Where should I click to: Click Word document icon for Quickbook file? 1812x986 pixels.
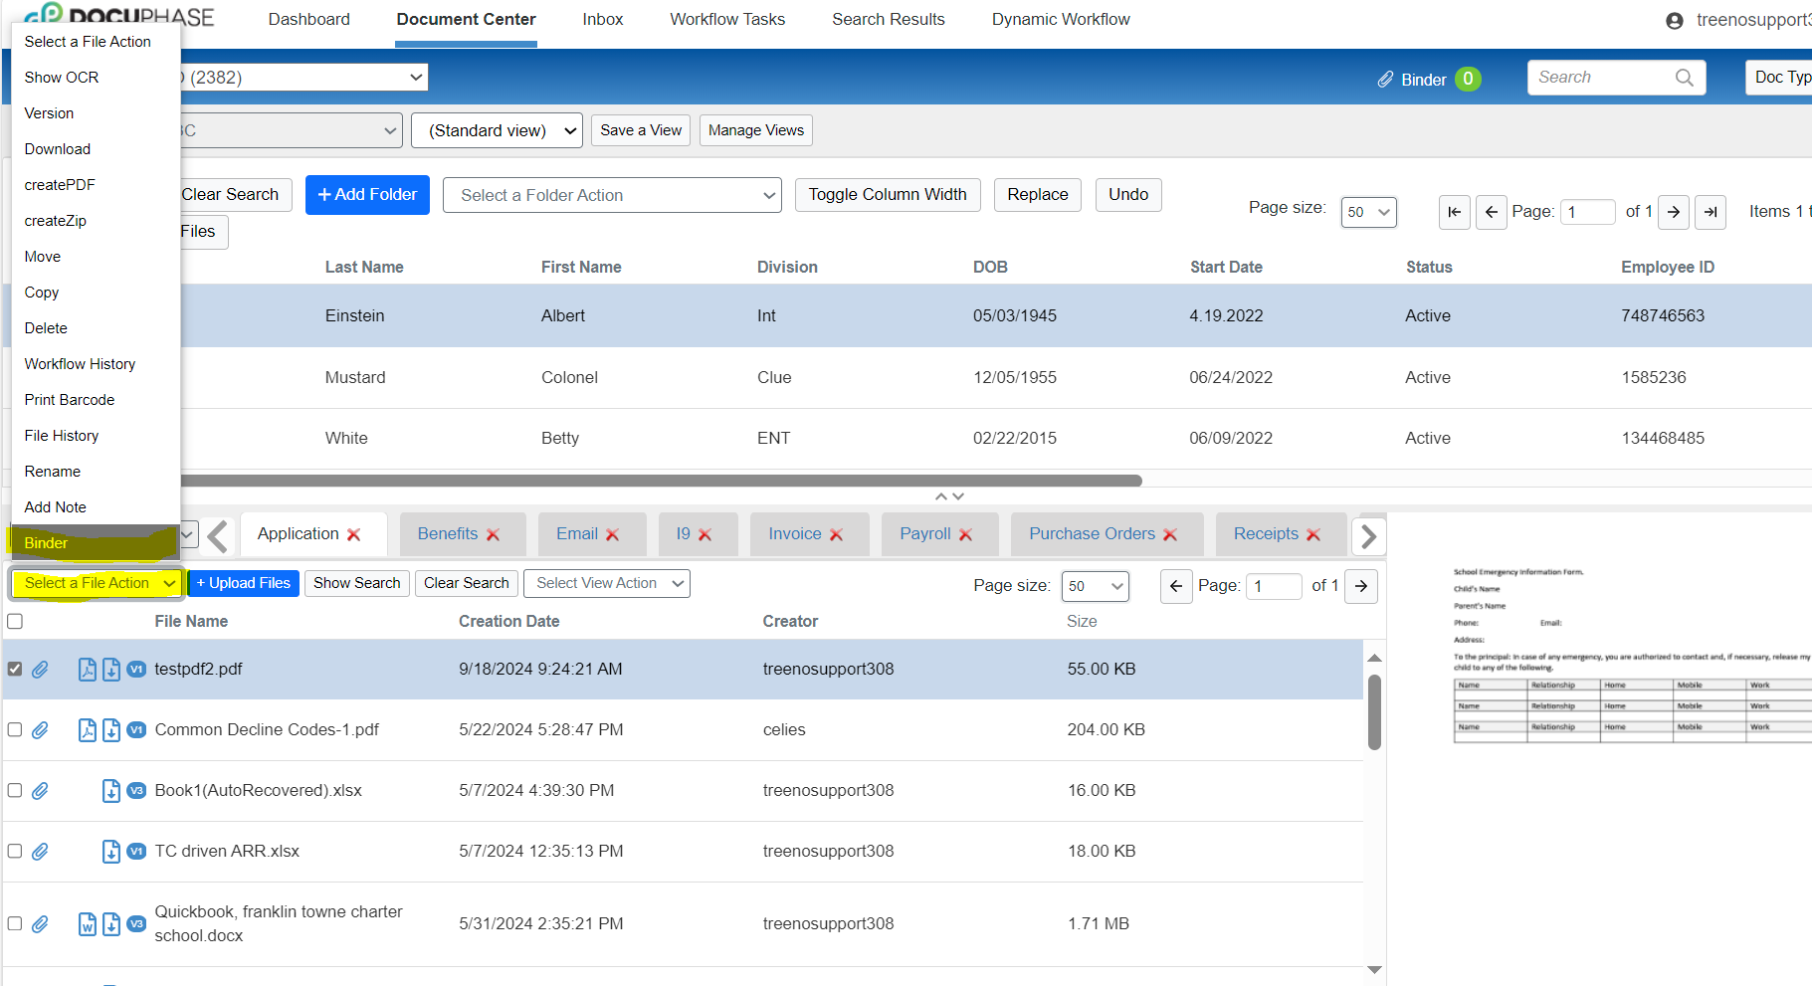(88, 924)
